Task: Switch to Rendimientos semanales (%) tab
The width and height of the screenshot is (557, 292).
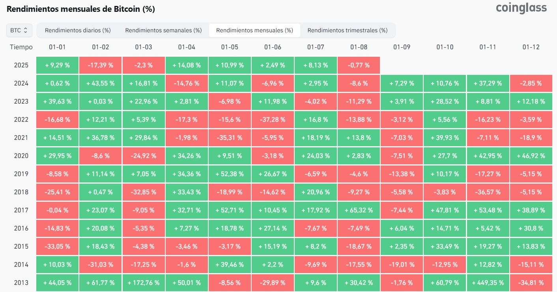Action: point(163,30)
